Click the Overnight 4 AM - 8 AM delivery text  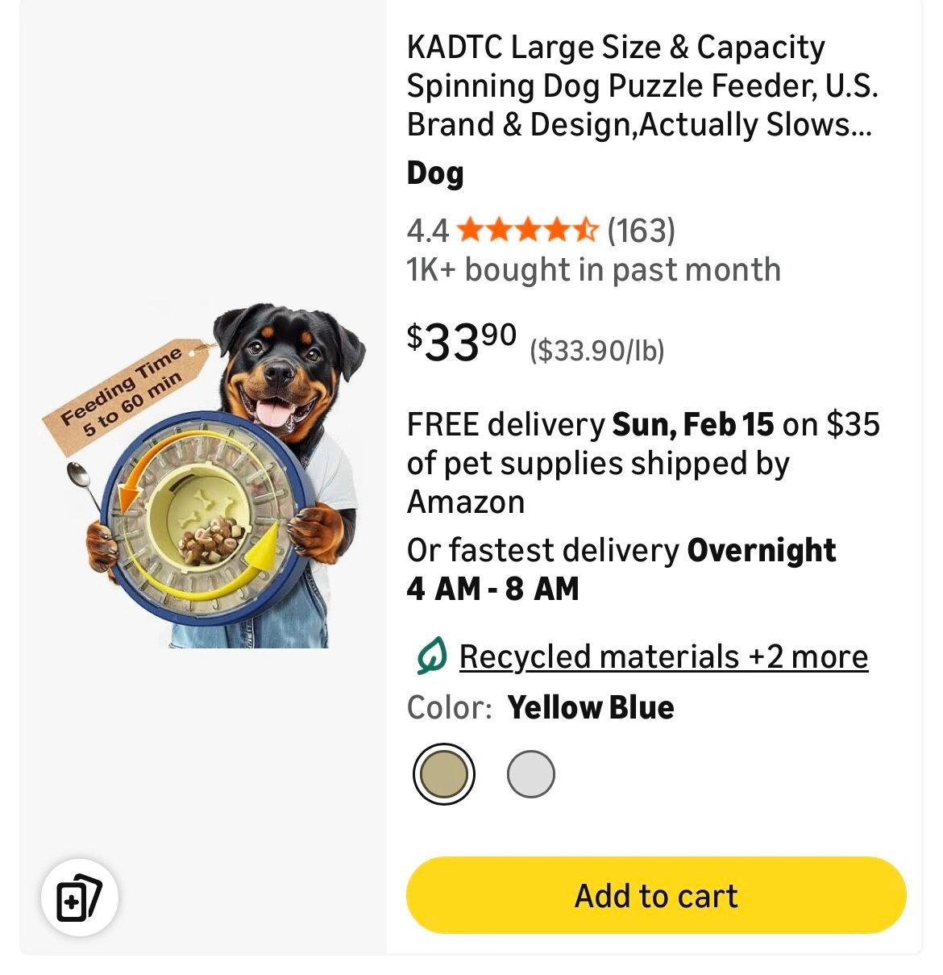621,569
